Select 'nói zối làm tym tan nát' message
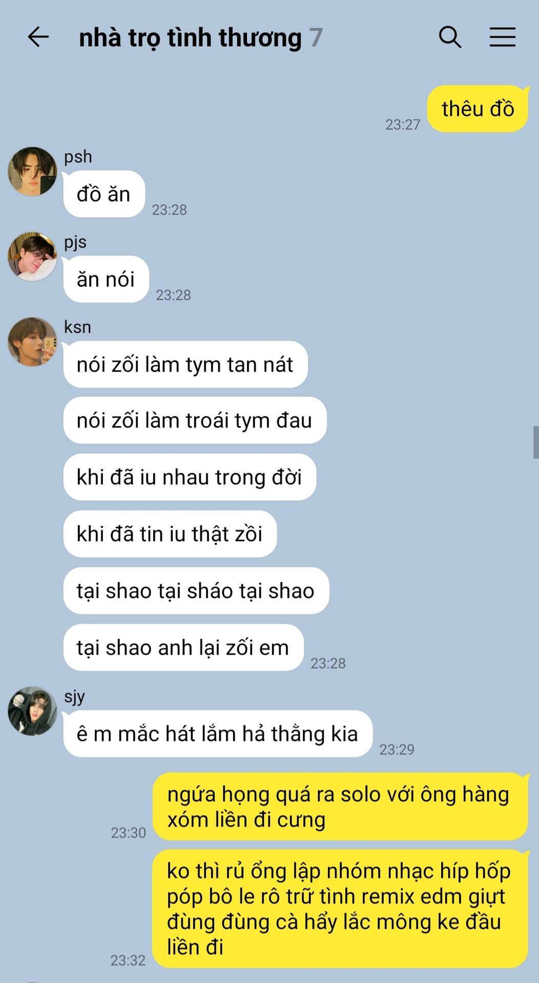The width and height of the screenshot is (539, 983). (185, 365)
